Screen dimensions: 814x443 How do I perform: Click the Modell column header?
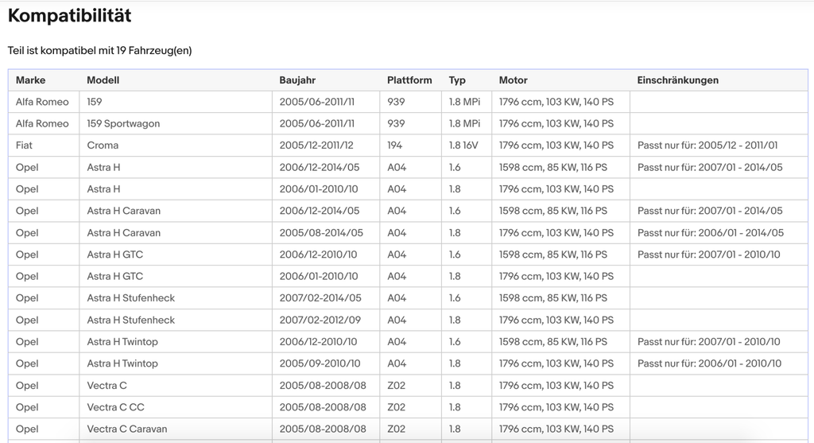[103, 80]
